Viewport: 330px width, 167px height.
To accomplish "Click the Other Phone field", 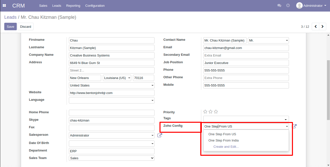I will 246,78.
